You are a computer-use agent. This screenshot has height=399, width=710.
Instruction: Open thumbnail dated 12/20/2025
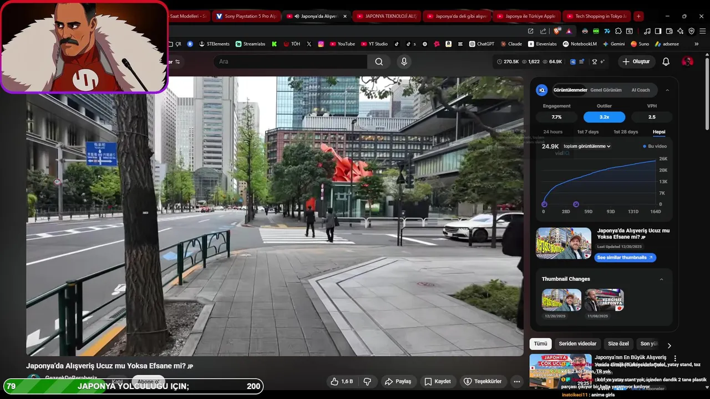[561, 300]
